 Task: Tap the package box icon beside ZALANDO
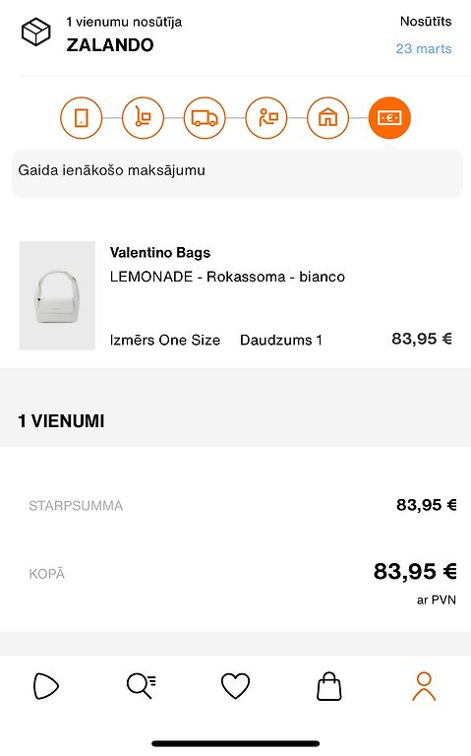(x=36, y=32)
